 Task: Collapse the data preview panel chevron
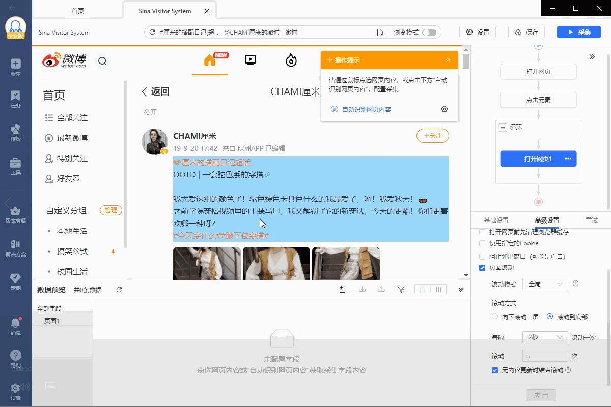[461, 290]
